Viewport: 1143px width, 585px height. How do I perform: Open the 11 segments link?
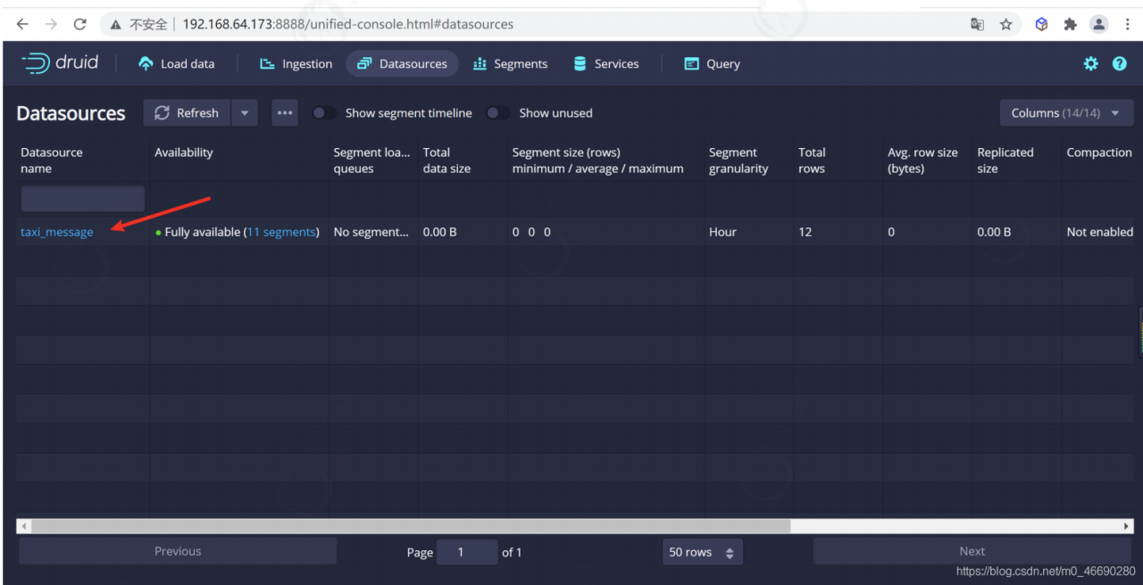(281, 232)
